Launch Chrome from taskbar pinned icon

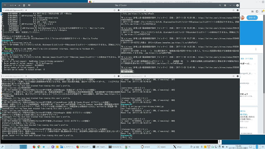coord(39,147)
